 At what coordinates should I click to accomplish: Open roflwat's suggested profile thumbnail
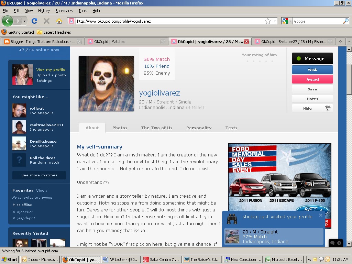19,110
